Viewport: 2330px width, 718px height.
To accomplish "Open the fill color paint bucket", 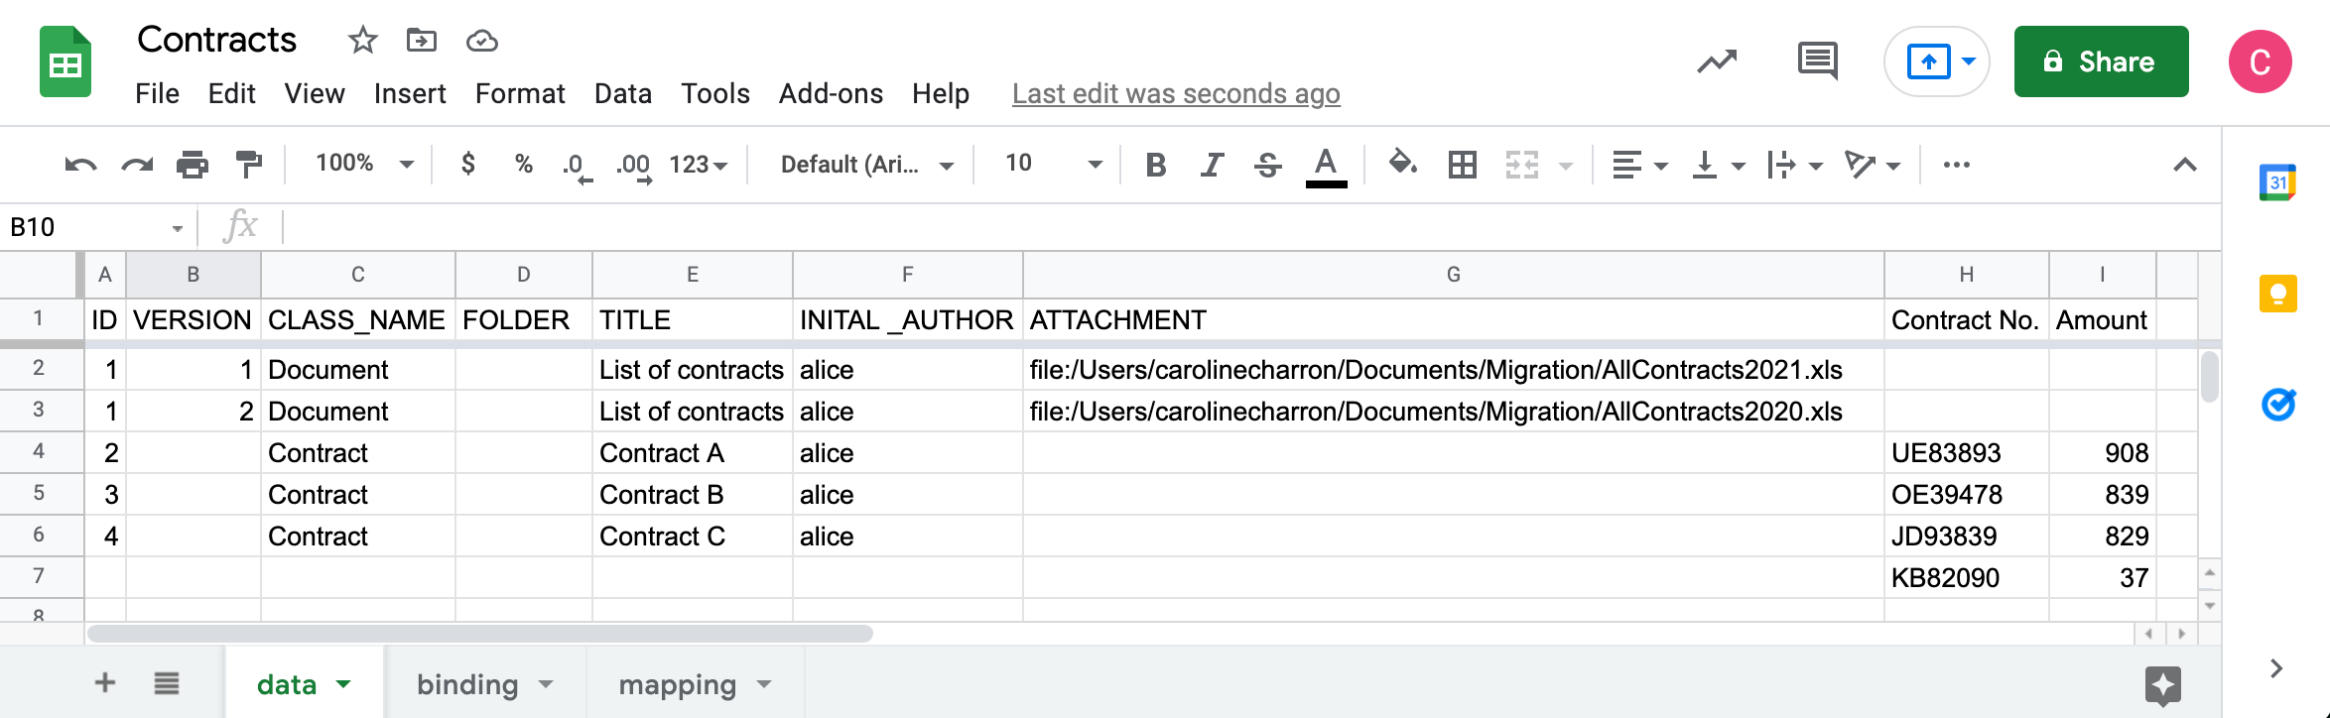I will click(1401, 163).
